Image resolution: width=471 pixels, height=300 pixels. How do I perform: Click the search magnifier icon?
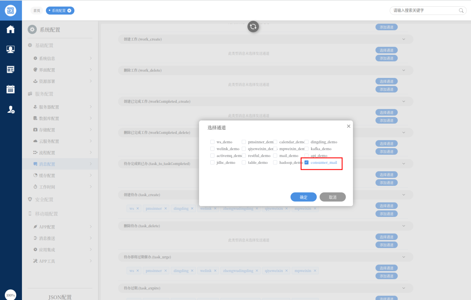tap(461, 11)
